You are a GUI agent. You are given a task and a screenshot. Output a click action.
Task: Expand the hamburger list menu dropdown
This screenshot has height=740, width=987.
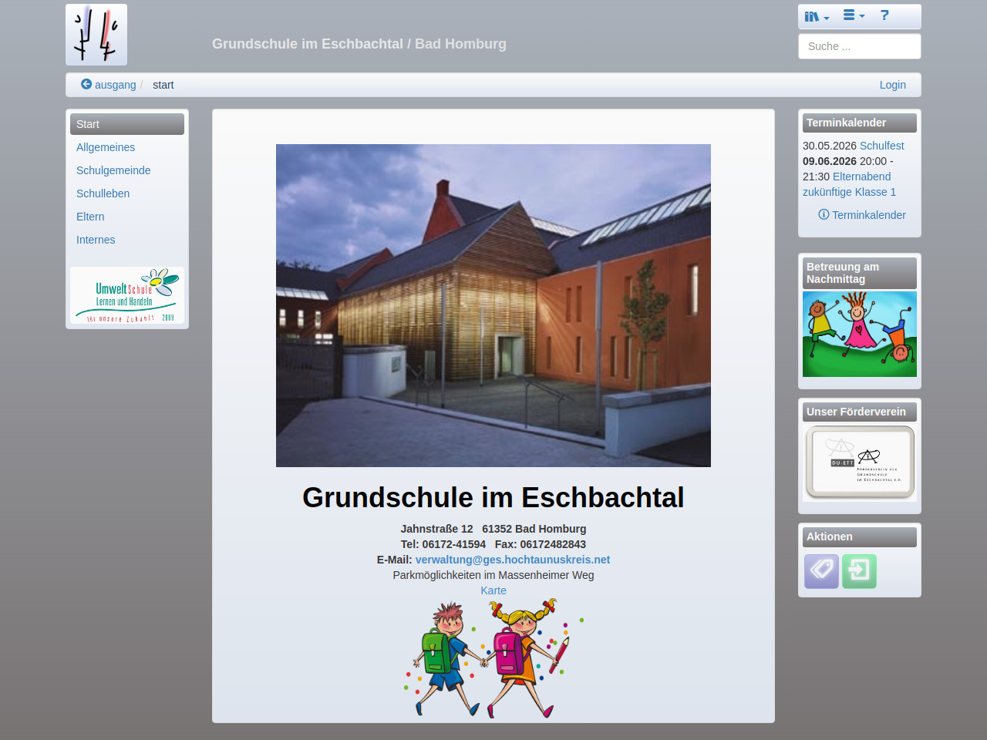[853, 15]
